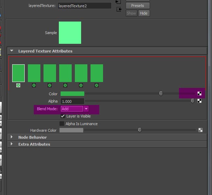
Task: Click the input connection arrow icon
Action: coord(118,2)
